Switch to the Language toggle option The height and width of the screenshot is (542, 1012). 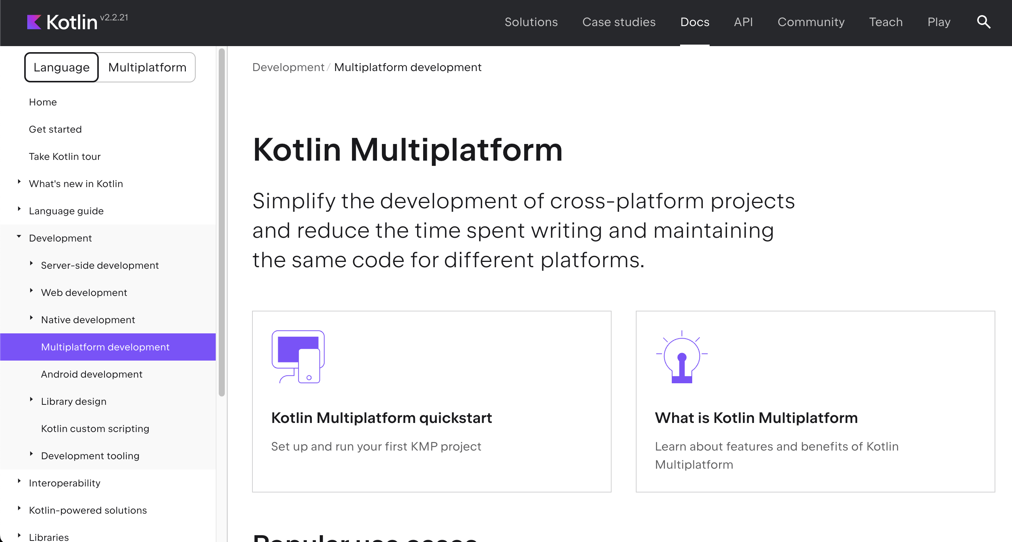pos(61,67)
